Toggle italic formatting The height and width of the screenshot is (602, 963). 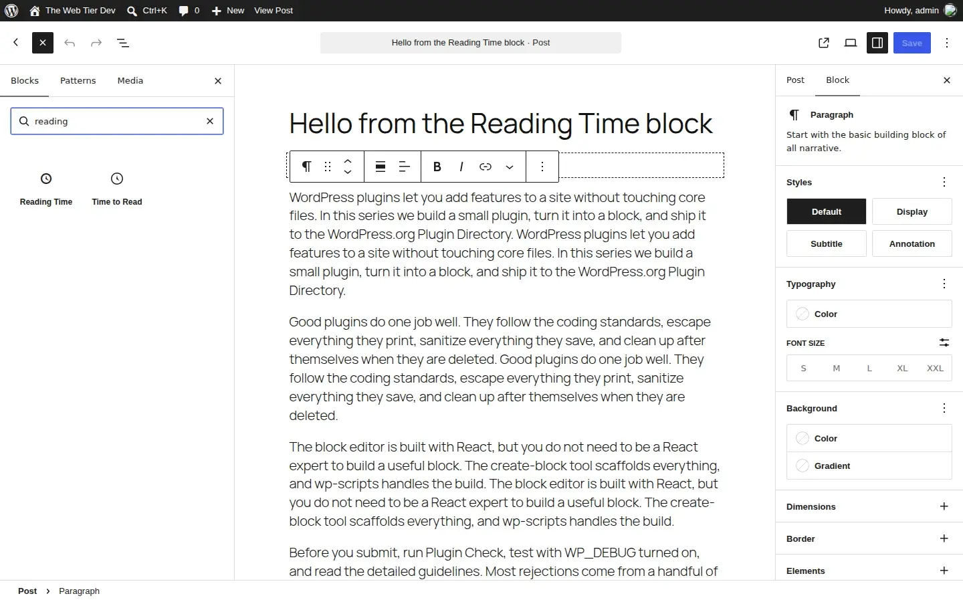point(461,167)
